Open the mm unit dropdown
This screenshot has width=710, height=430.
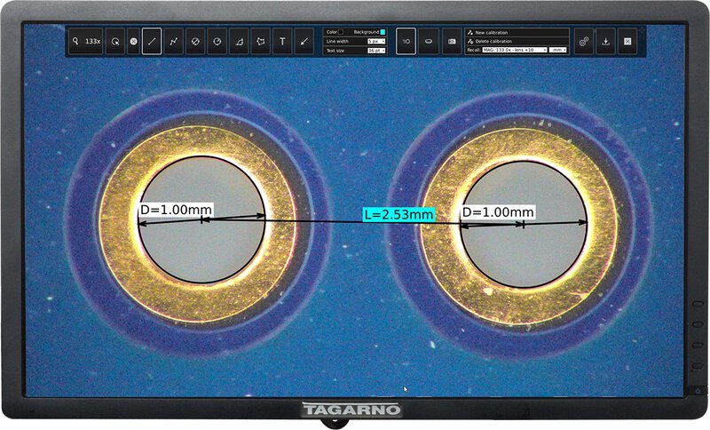click(558, 51)
